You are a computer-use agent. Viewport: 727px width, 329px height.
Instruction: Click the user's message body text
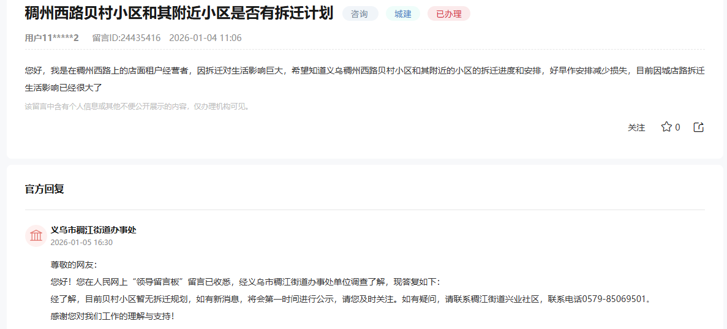point(364,71)
